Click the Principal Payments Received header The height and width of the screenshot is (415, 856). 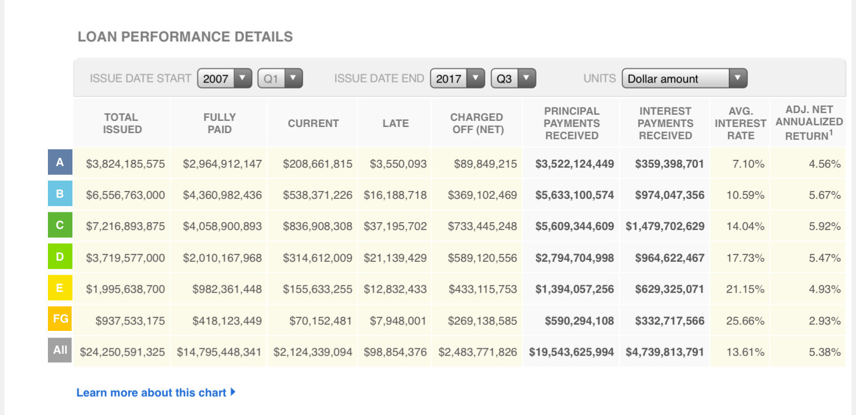tap(571, 123)
